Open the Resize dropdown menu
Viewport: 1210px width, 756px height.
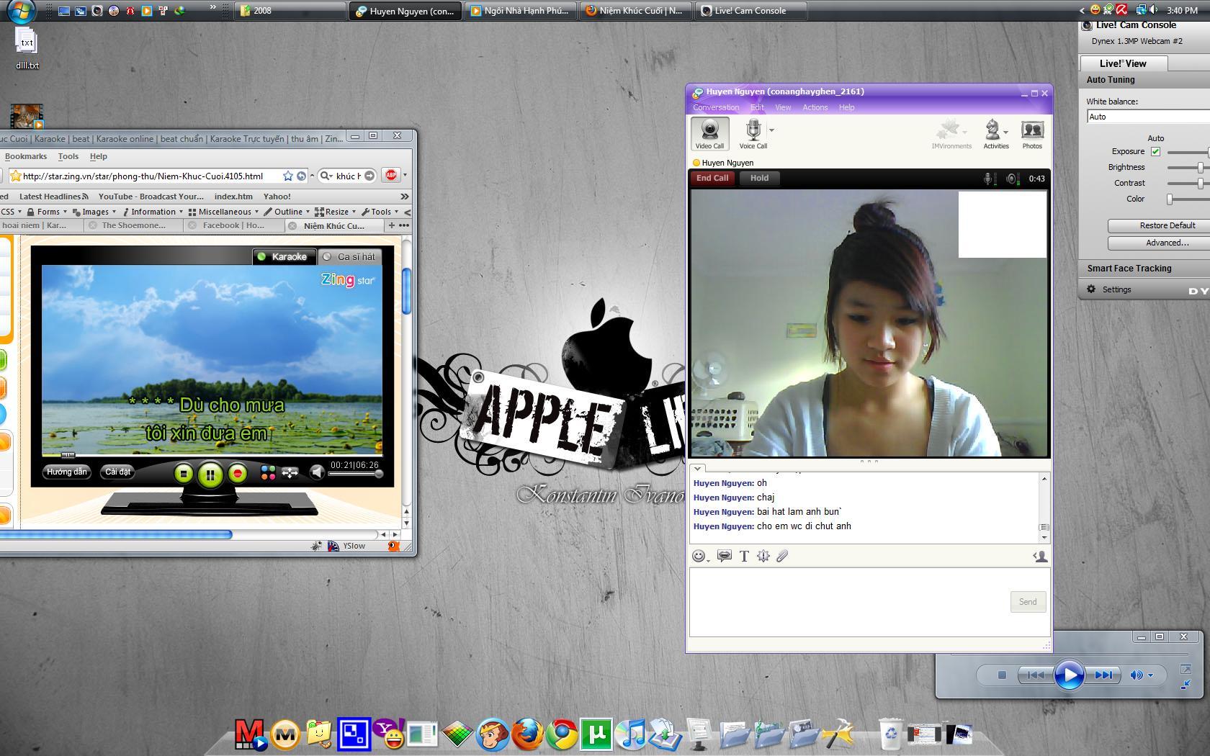pyautogui.click(x=336, y=212)
